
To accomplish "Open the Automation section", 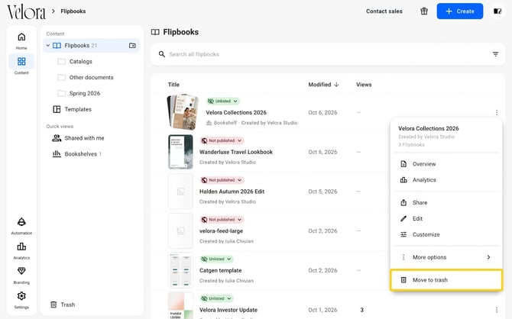I will 21,226.
